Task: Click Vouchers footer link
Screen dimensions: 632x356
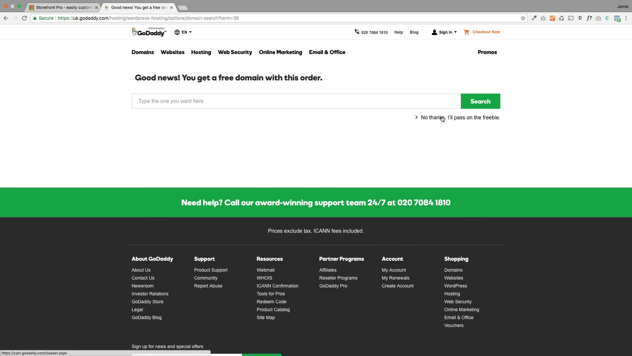Action: 454,325
